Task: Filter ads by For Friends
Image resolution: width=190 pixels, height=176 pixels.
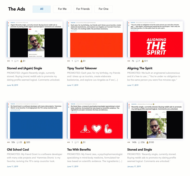Action: [83, 9]
